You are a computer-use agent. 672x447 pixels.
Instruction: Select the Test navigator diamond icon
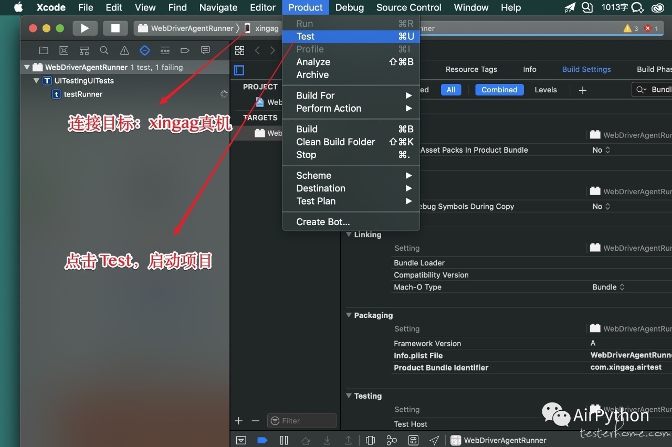point(145,50)
